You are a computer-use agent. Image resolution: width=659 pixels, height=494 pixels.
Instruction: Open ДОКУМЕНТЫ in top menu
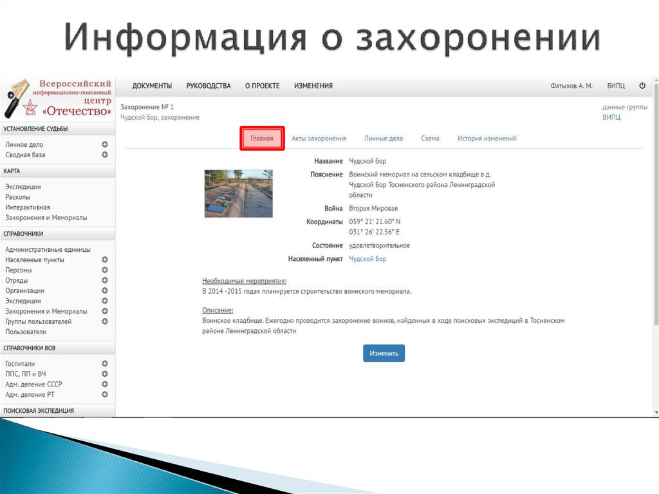[152, 86]
